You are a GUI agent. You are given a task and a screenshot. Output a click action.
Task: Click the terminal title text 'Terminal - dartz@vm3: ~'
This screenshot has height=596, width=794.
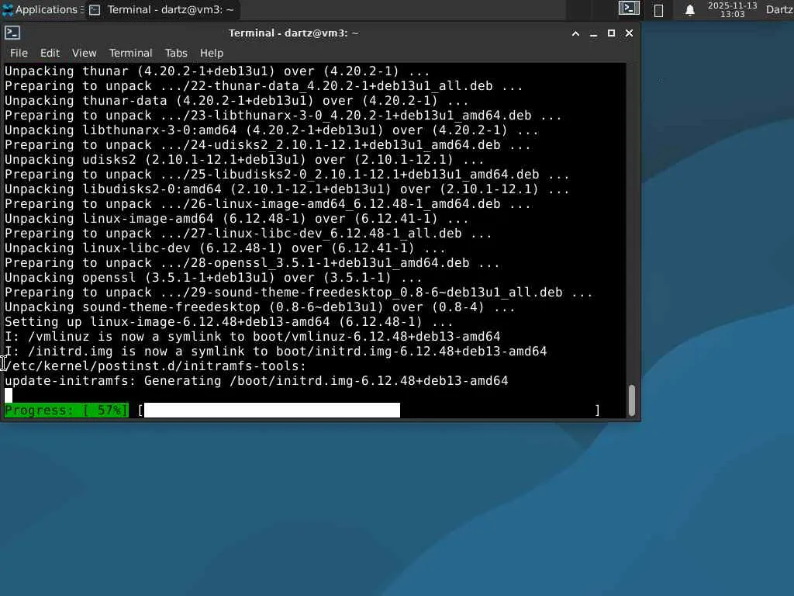[293, 33]
